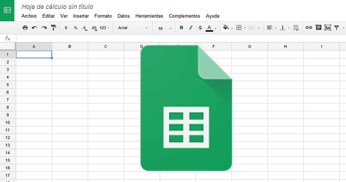Format as currency with the euro button
The height and width of the screenshot is (182, 346).
pyautogui.click(x=66, y=28)
